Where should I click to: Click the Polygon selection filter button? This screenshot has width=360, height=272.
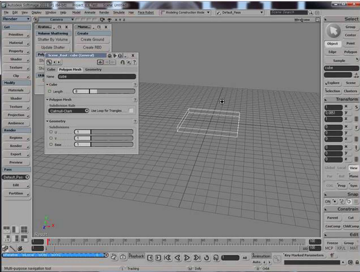coord(351,52)
